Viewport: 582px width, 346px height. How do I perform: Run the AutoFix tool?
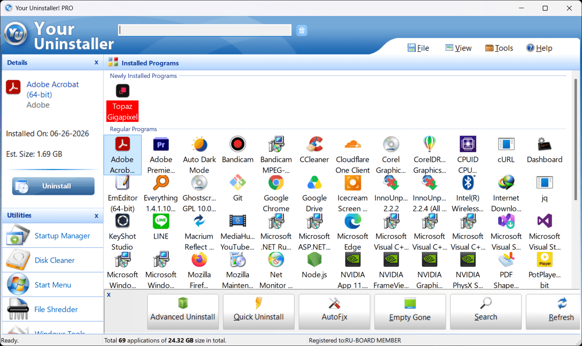pyautogui.click(x=334, y=312)
